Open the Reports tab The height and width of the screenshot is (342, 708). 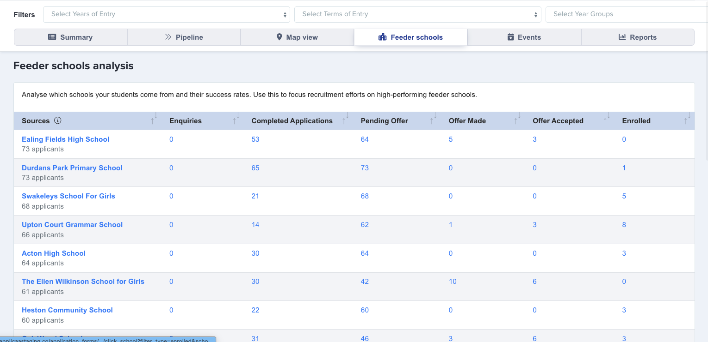637,37
